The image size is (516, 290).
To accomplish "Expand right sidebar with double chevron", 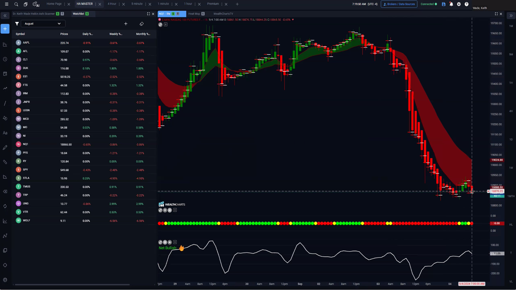I will [x=511, y=16].
